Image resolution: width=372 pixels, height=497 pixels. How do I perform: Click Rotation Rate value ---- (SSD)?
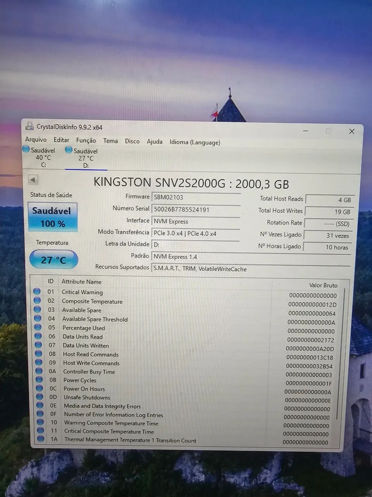tap(329, 224)
